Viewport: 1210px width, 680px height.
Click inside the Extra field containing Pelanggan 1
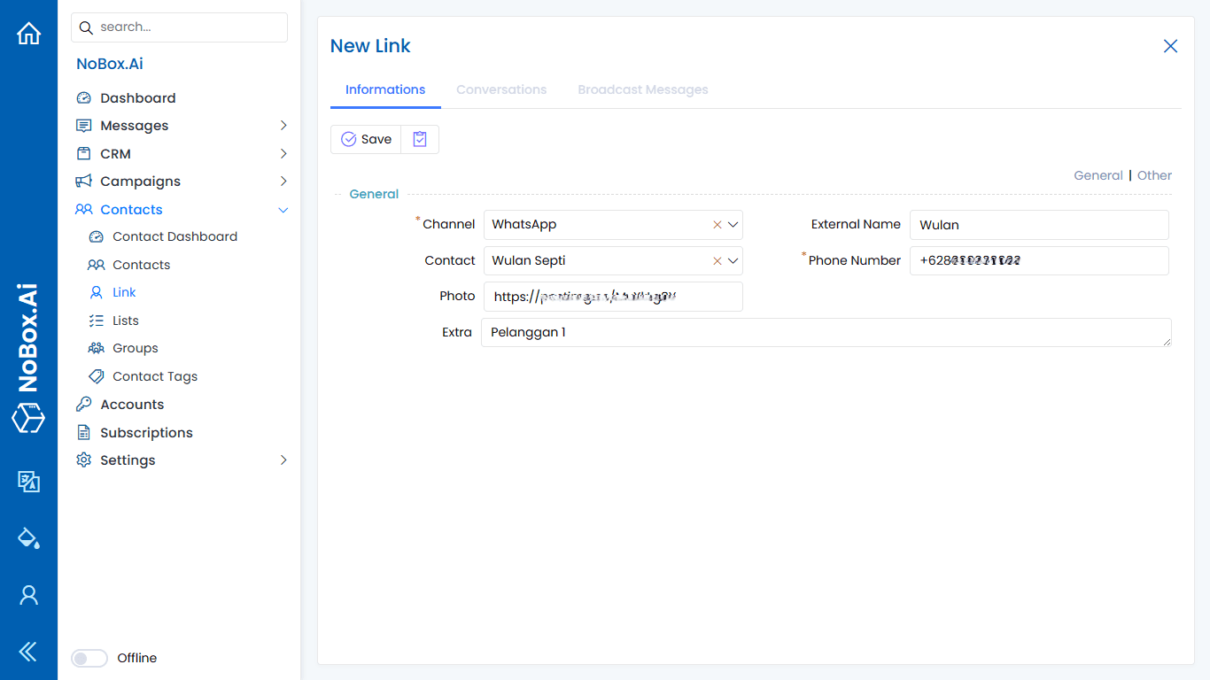(824, 332)
